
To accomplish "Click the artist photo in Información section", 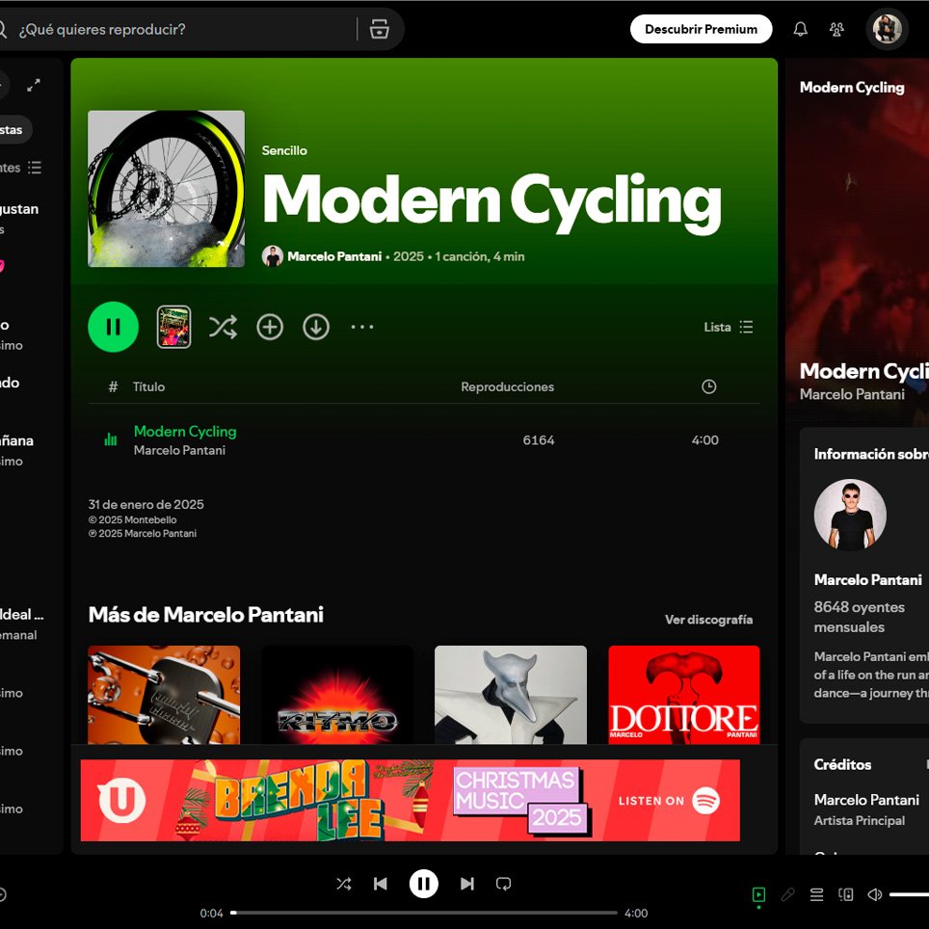I will pyautogui.click(x=850, y=516).
